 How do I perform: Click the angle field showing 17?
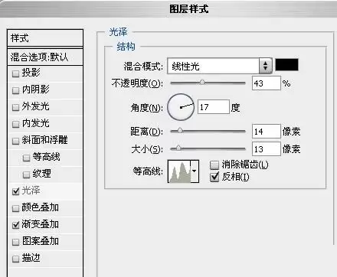(214, 107)
